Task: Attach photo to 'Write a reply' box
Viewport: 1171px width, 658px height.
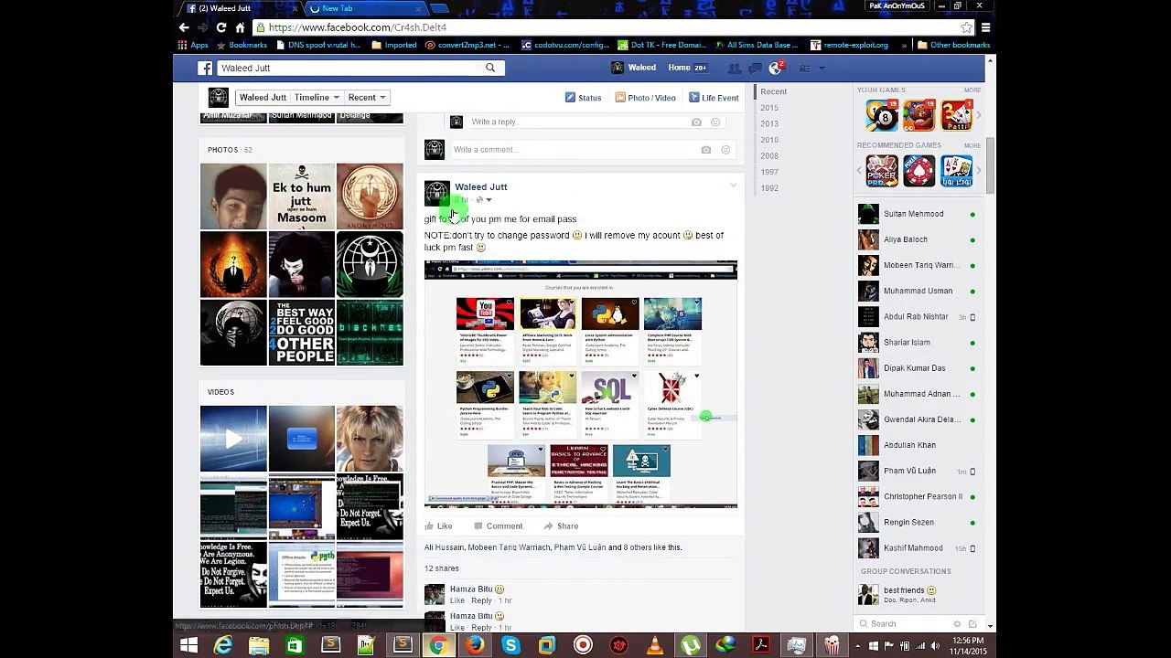Action: [x=696, y=122]
